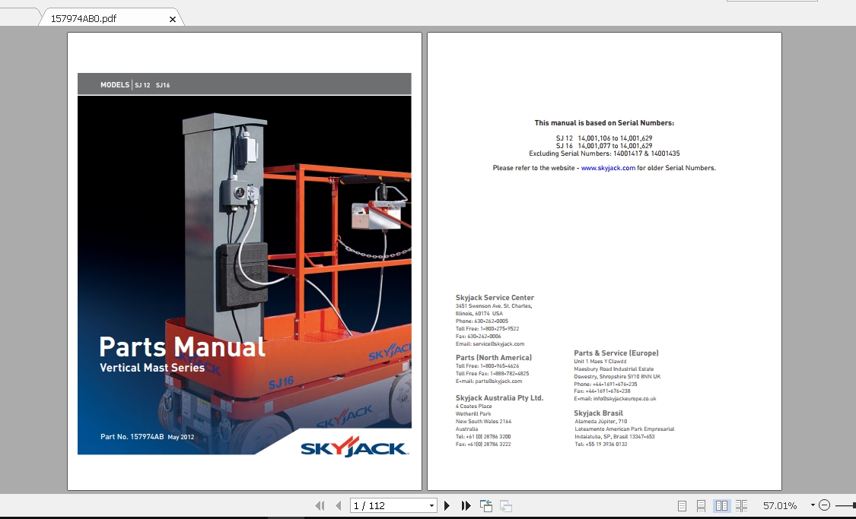The height and width of the screenshot is (519, 856).
Task: Open the www.skyjack.com hyperlink
Action: pyautogui.click(x=608, y=168)
